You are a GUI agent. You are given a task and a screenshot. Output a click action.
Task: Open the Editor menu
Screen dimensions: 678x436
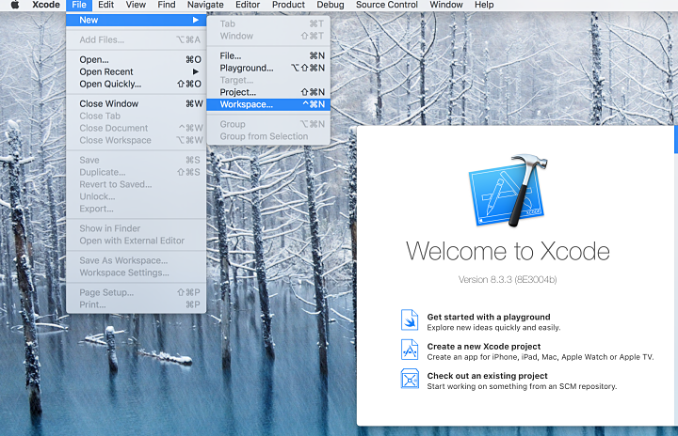(248, 5)
